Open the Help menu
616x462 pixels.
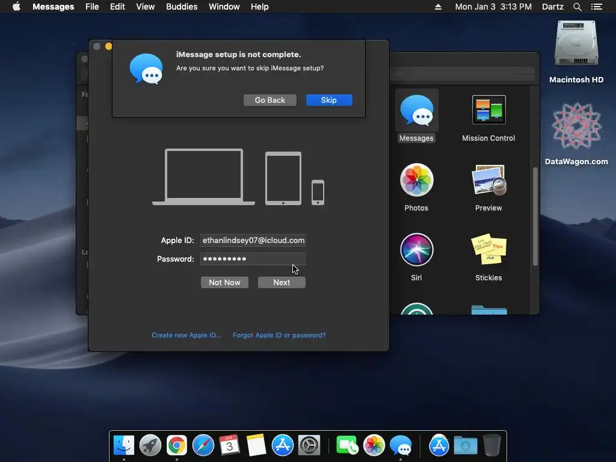click(x=260, y=7)
